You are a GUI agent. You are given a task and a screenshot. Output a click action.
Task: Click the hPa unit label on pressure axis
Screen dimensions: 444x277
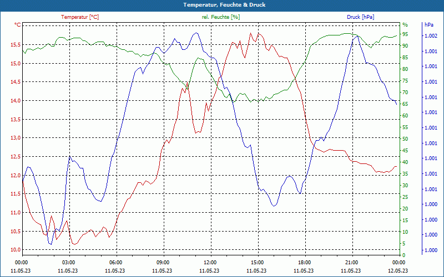[x=428, y=24]
